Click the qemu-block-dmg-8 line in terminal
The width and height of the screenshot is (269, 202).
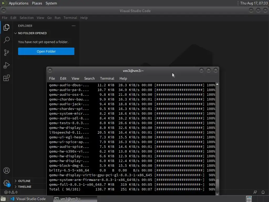pyautogui.click(x=132, y=166)
